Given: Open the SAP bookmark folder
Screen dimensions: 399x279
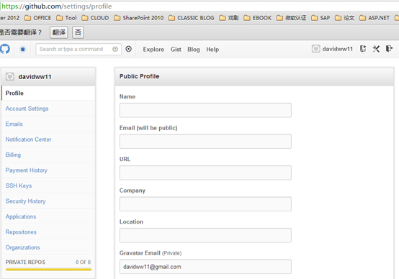Looking at the screenshot, I should point(320,18).
